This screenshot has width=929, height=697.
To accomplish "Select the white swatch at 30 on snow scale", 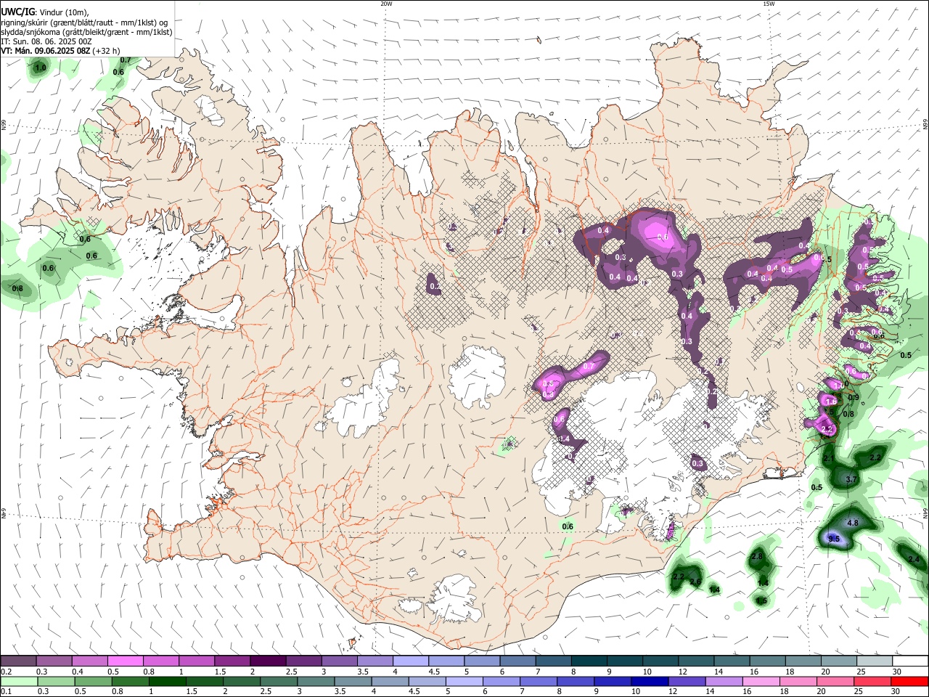I will pos(910,661).
